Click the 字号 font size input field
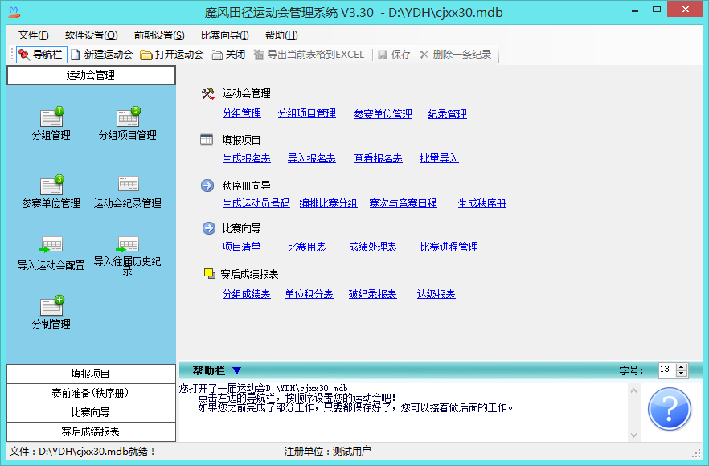Viewport: 709px width, 466px height. coord(666,370)
